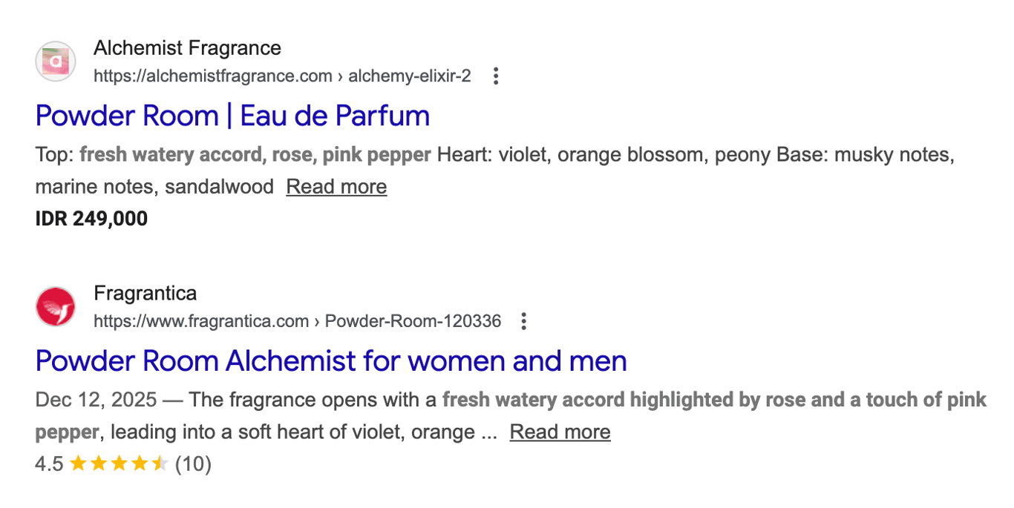The height and width of the screenshot is (508, 1014).
Task: Click the IDR 249,000 price text
Action: (x=91, y=217)
